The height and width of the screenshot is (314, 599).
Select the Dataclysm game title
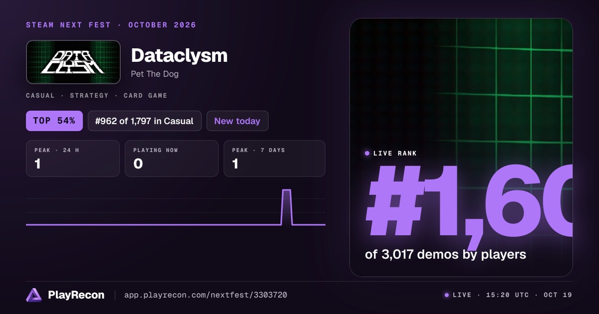click(179, 55)
